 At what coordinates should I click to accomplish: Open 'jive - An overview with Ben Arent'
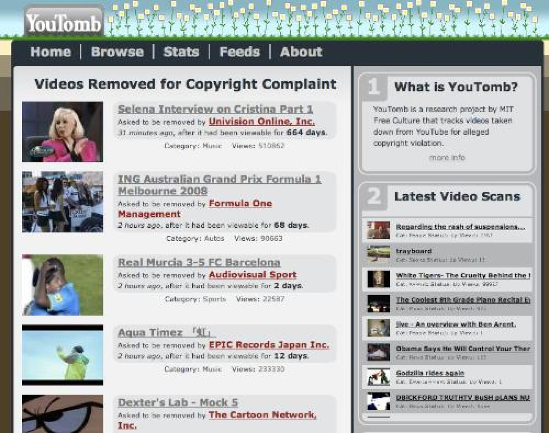(456, 324)
